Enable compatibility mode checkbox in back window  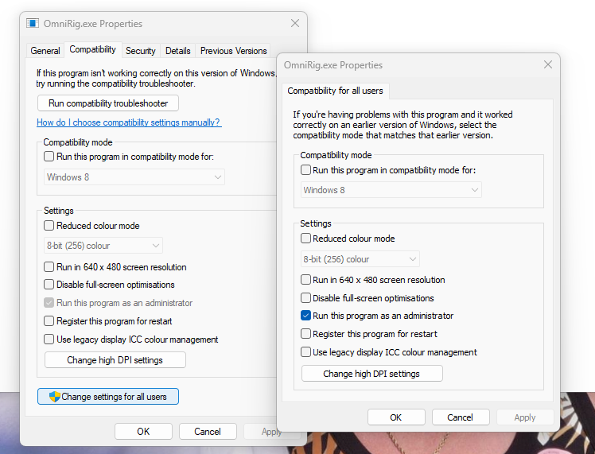pos(49,157)
